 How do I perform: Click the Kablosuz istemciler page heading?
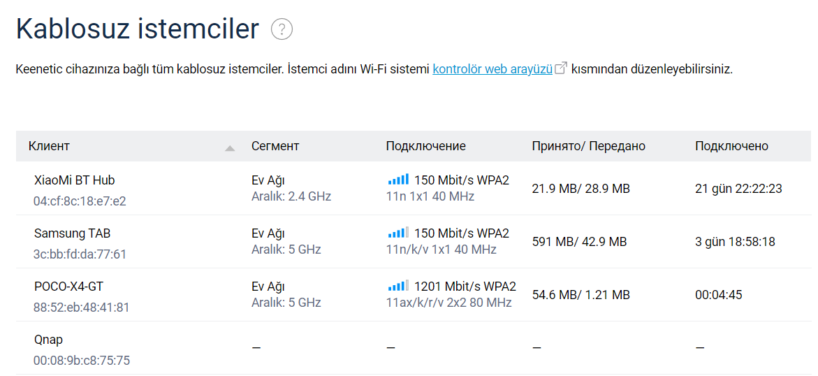[x=138, y=29]
